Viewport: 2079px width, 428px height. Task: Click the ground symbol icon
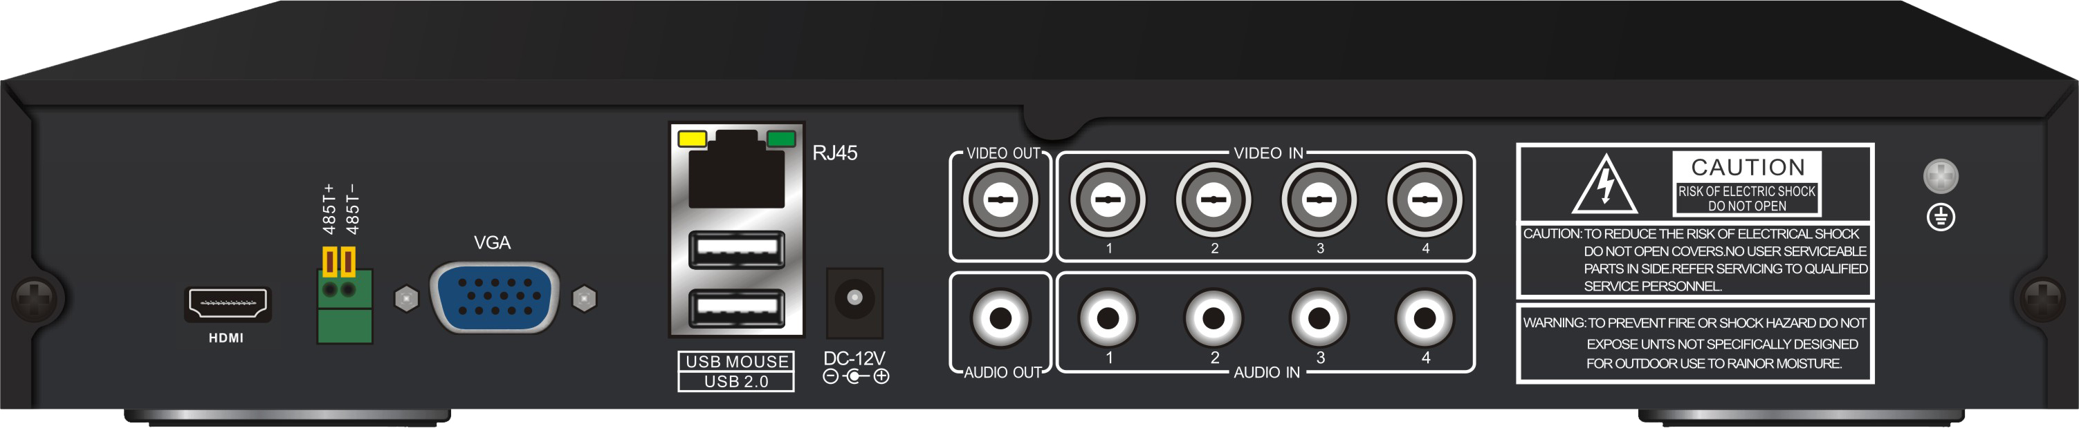point(1940,217)
